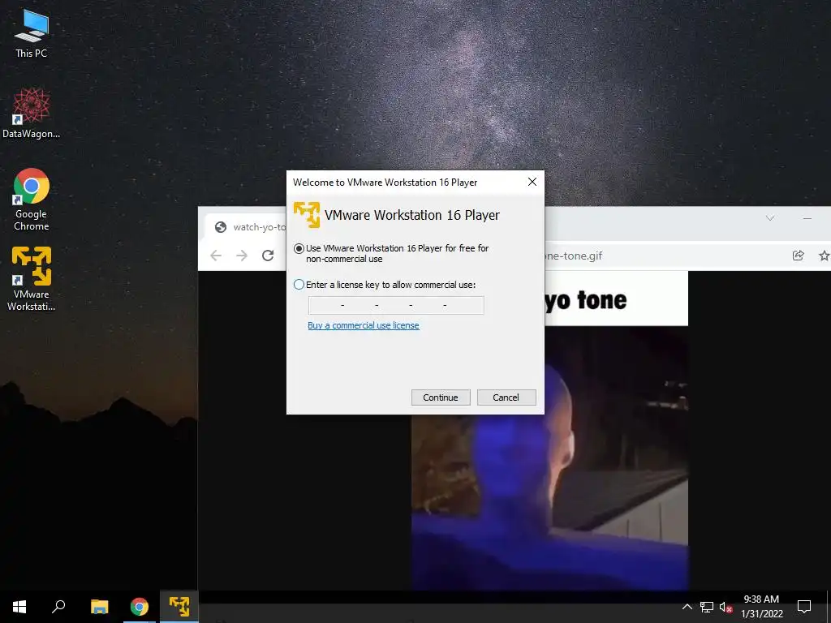831x623 pixels.
Task: Click the license key input field
Action: click(396, 305)
